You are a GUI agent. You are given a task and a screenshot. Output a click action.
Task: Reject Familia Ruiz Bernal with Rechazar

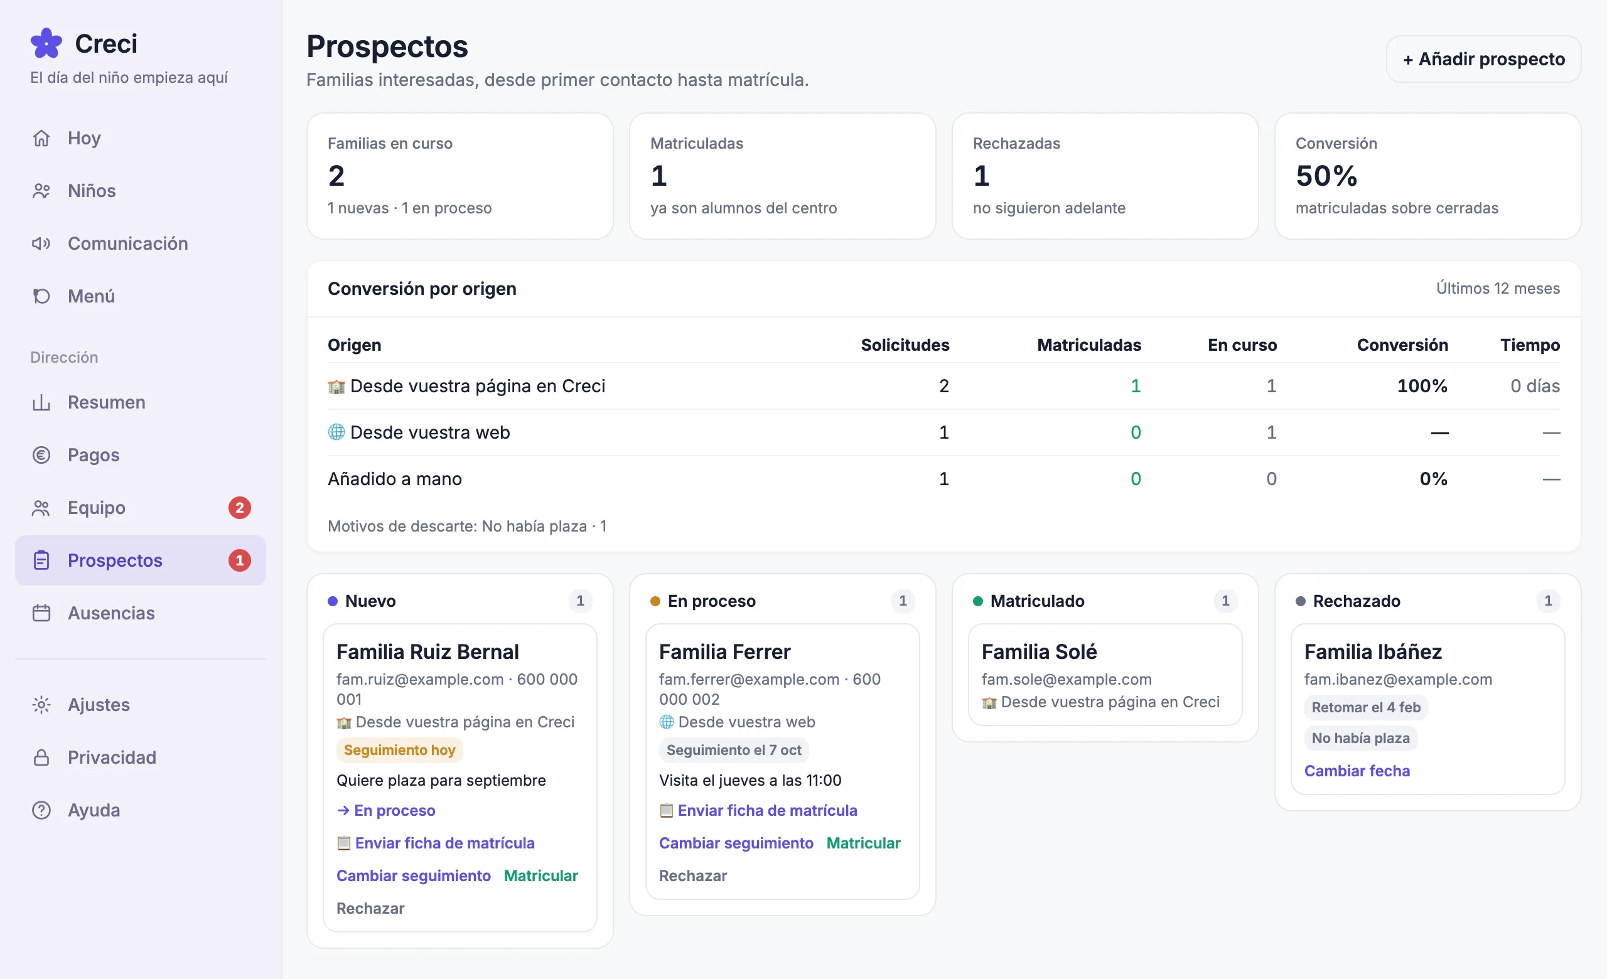370,909
